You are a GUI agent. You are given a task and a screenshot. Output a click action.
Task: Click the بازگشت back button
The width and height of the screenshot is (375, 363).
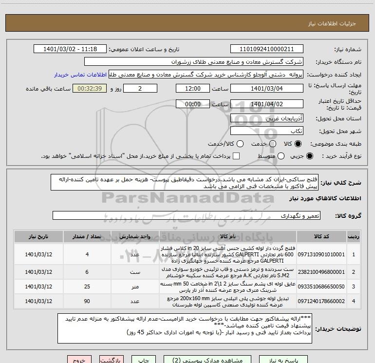tap(112, 360)
